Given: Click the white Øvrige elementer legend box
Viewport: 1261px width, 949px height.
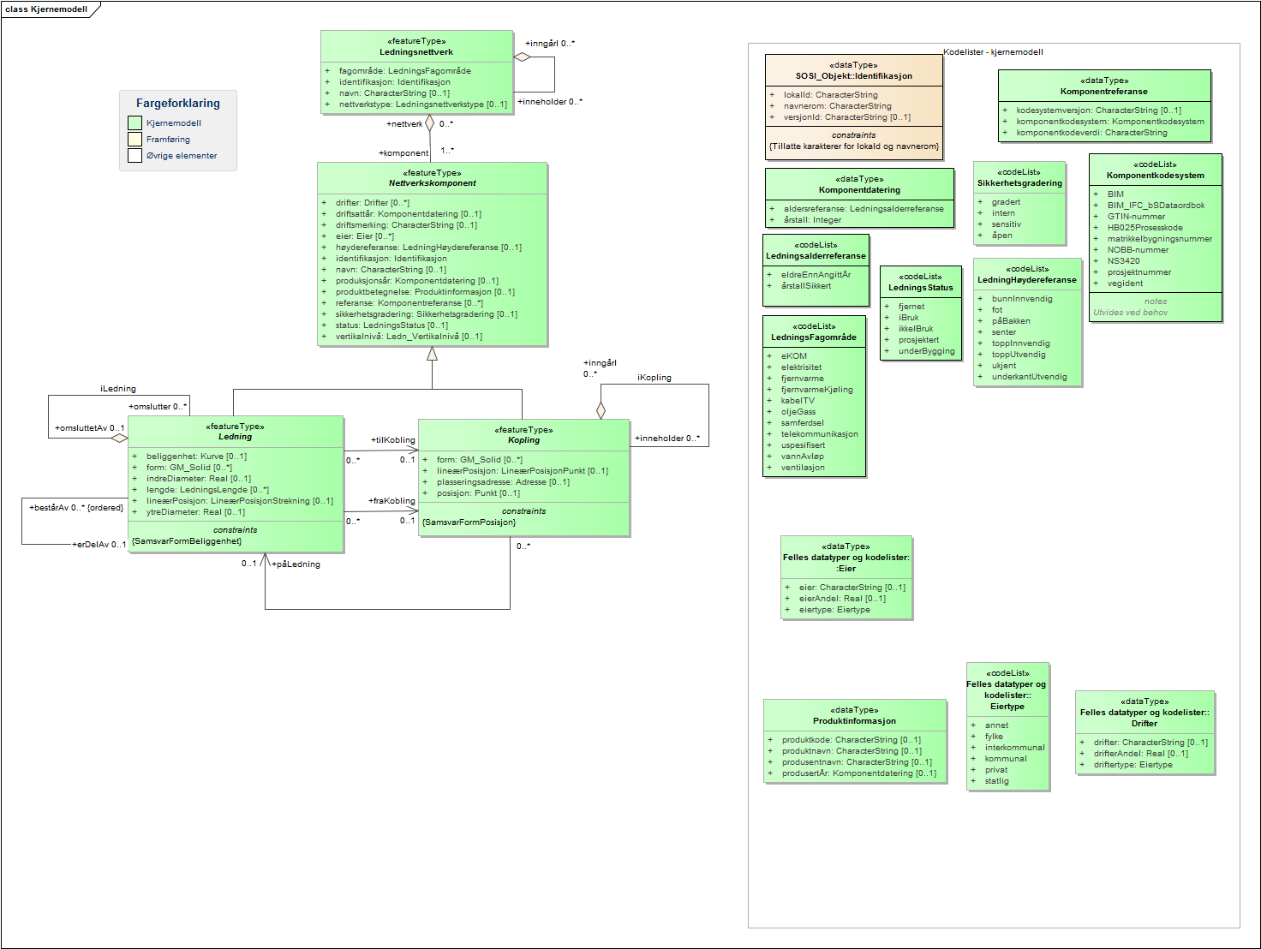Looking at the screenshot, I should [x=134, y=156].
